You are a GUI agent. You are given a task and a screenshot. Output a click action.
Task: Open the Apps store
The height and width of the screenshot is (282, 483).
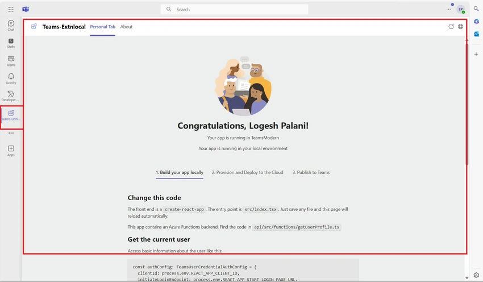click(11, 151)
